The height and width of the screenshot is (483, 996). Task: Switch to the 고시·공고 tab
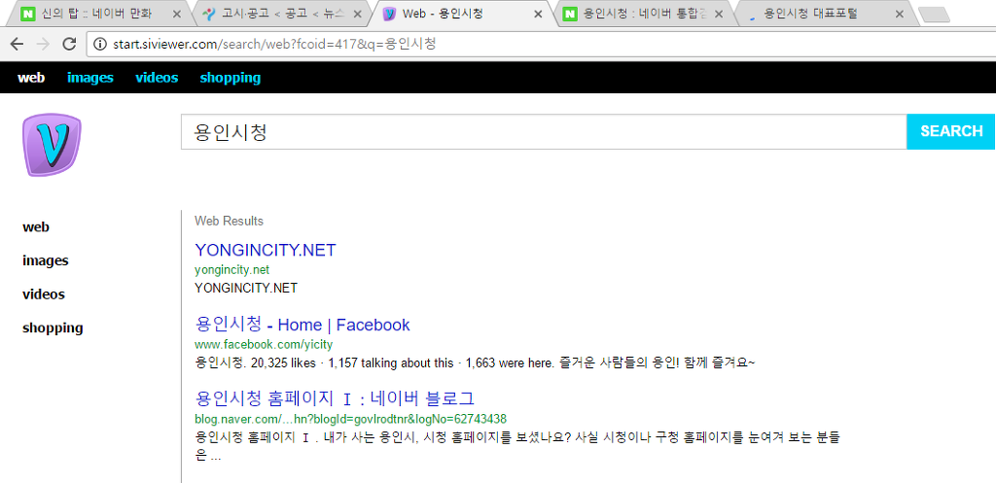(279, 14)
